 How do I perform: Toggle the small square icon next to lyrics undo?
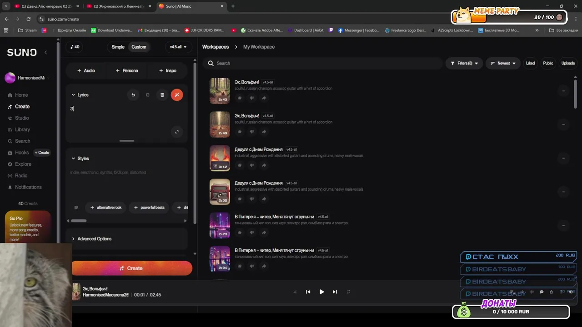pos(147,95)
